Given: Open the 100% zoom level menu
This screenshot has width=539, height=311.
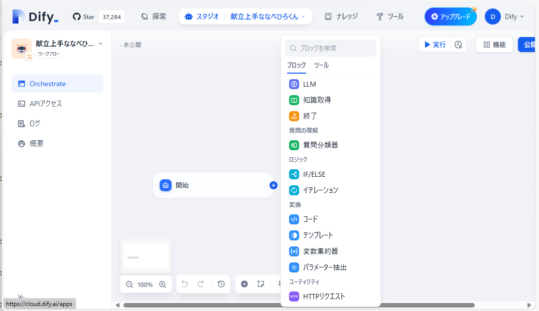Looking at the screenshot, I should pos(145,284).
